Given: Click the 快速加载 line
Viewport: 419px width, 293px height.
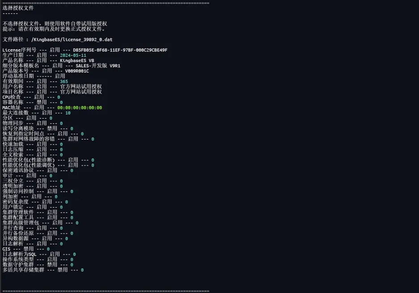Looking at the screenshot, I should coord(33,144).
